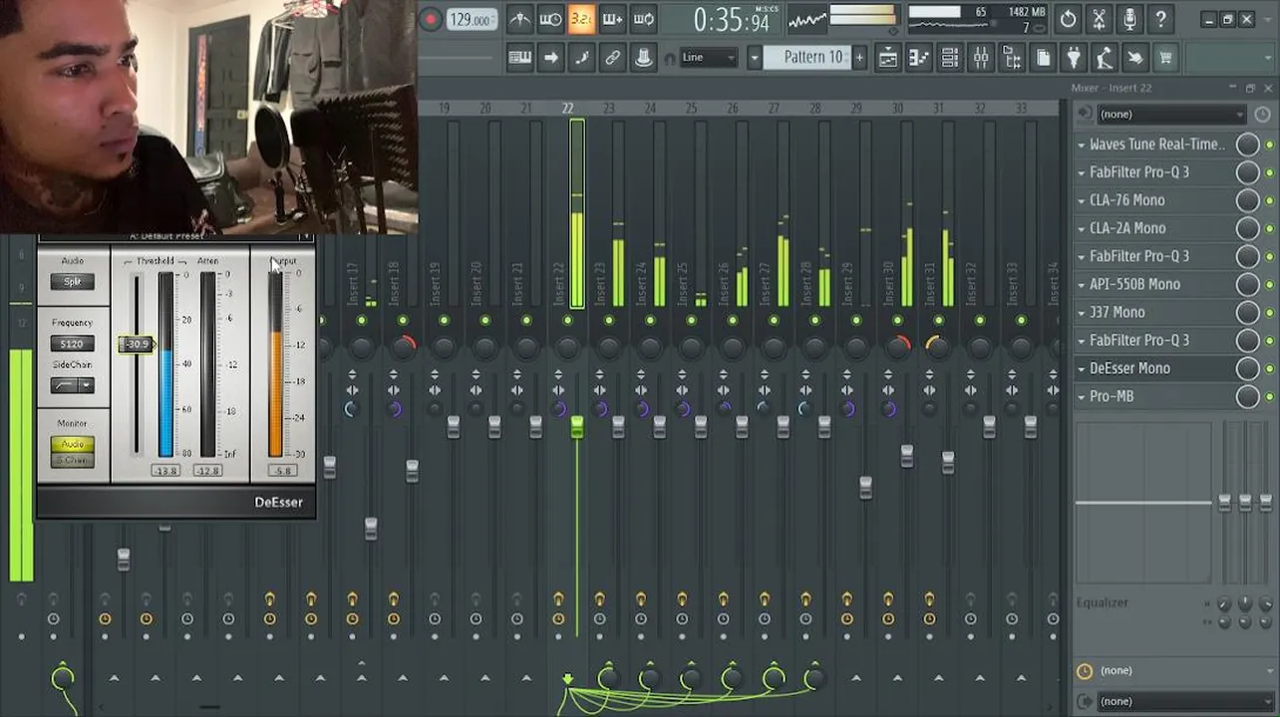Open DeEsser Mono slot dropdown arrow
The image size is (1280, 717).
[x=1081, y=368]
